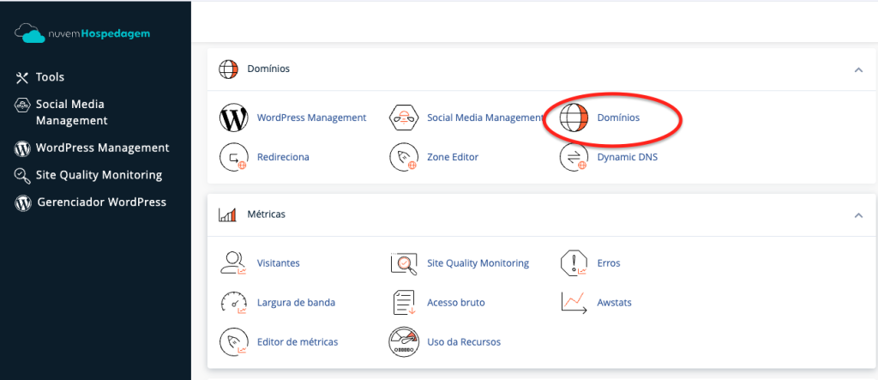
Task: Click the Erros octagon icon
Action: click(x=574, y=263)
